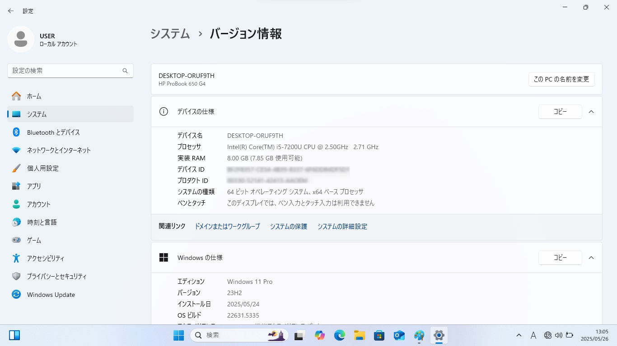Open プライバシーとセキュリティ settings
The height and width of the screenshot is (346, 617).
[x=70, y=276]
